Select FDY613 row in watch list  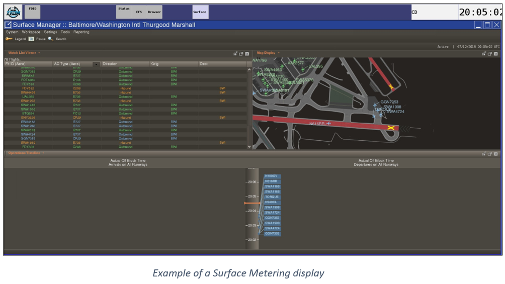pos(125,84)
